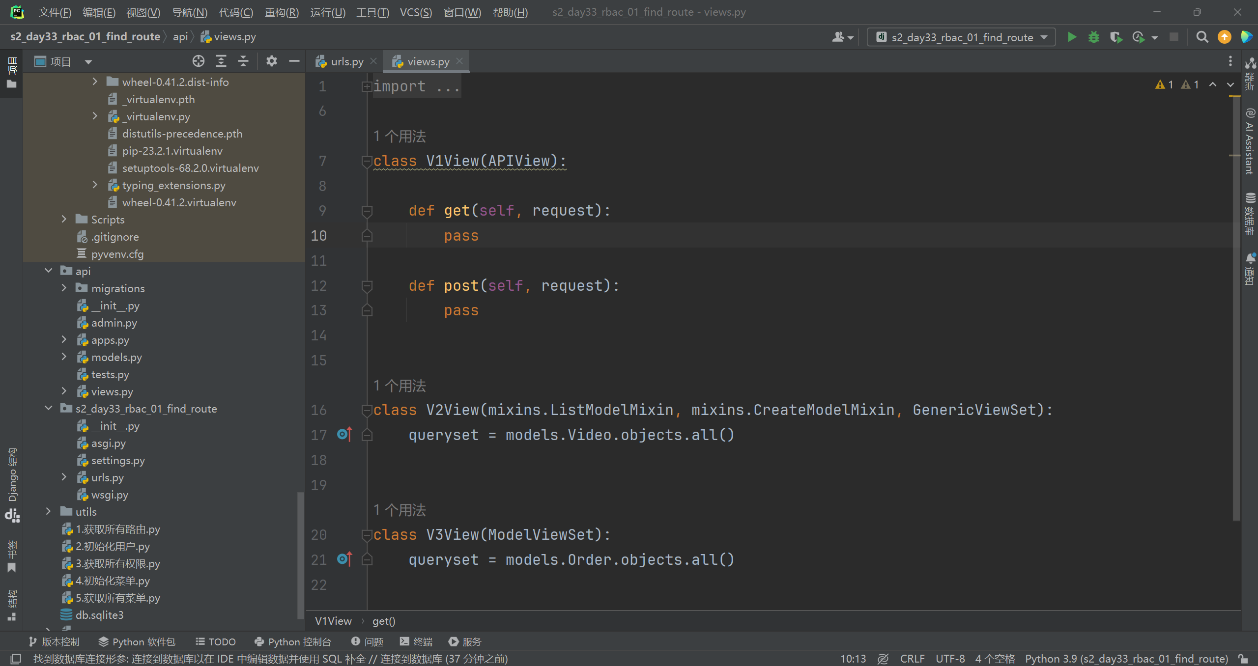The height and width of the screenshot is (666, 1258).
Task: Expand wheel-0.41.2.dist-info folder
Action: [x=95, y=82]
